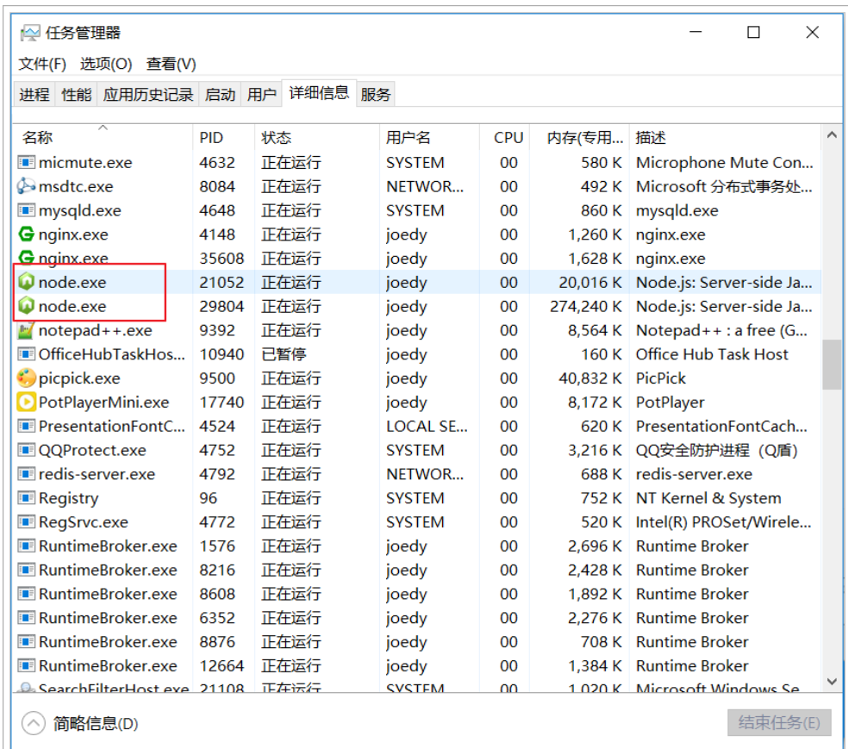The image size is (848, 749).
Task: Click the RuntimeBroker.exe icon with PID 12664
Action: [x=27, y=665]
